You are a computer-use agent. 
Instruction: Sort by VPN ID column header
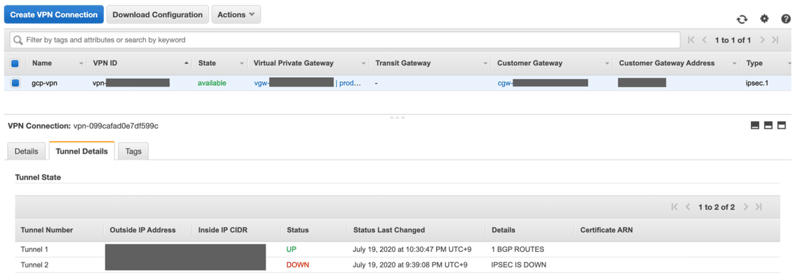click(105, 63)
